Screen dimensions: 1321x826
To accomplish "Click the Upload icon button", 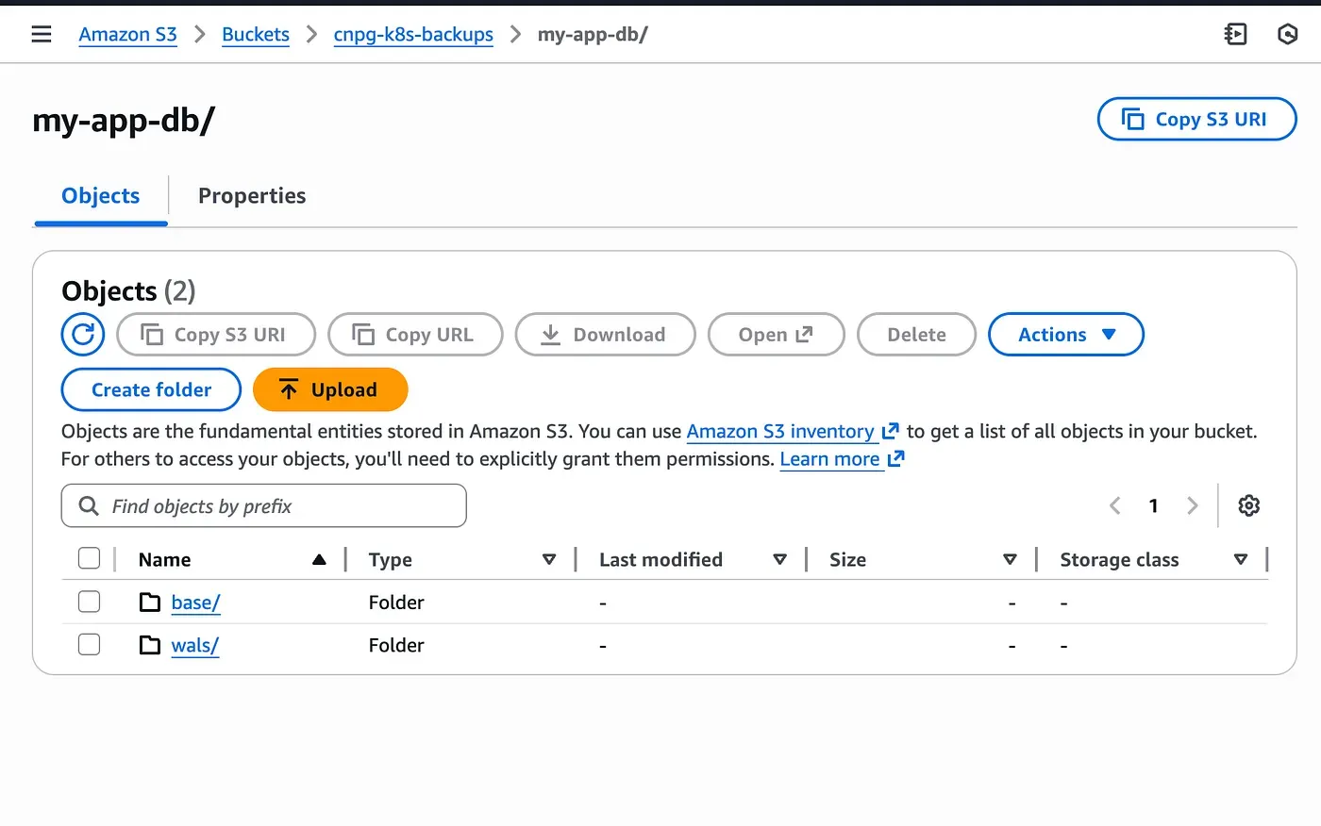I will point(288,389).
